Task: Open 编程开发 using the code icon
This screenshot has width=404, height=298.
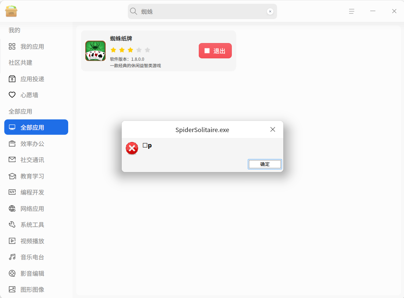Action: click(12, 192)
